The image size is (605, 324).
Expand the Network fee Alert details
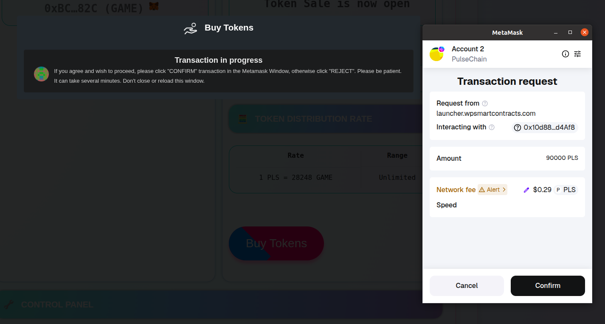click(492, 190)
